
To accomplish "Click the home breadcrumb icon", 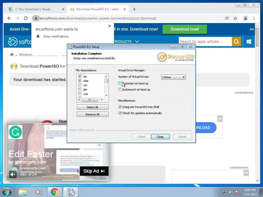I will click(x=12, y=54).
